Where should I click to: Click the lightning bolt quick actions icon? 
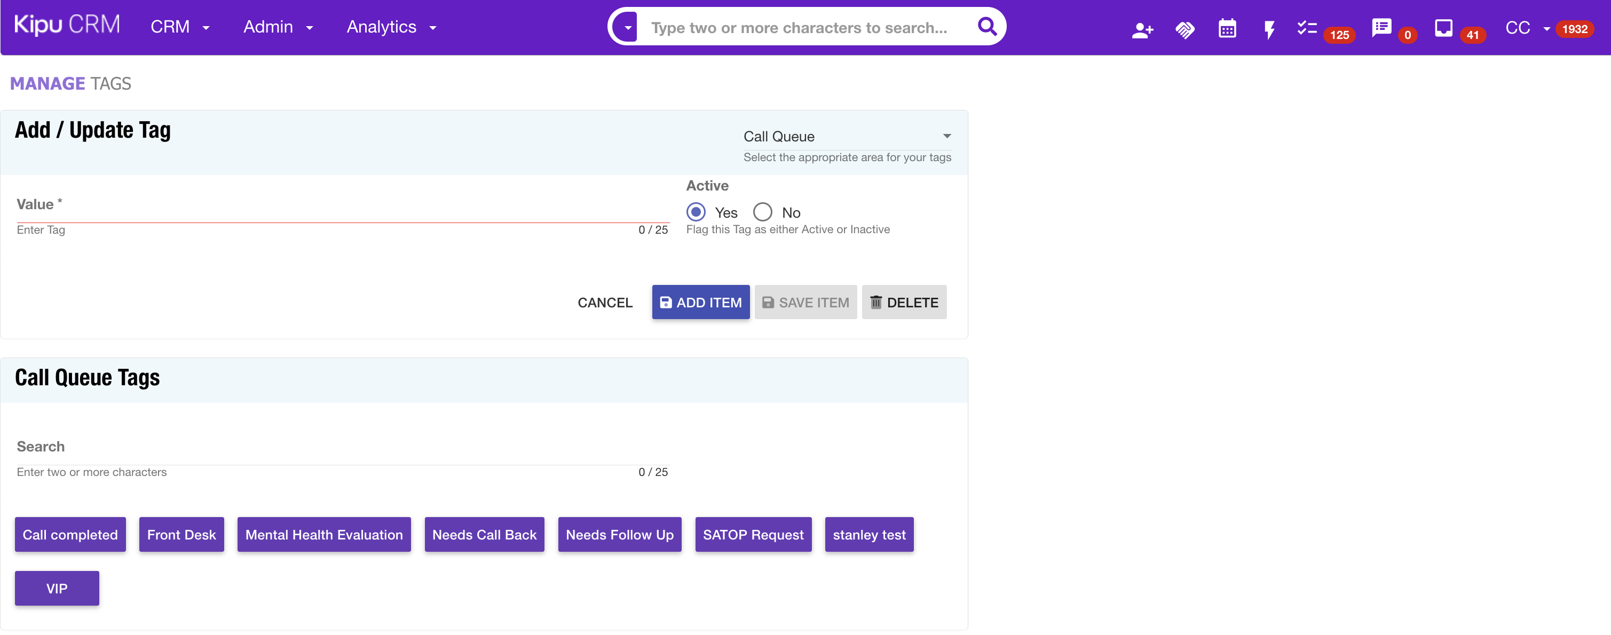[1269, 29]
